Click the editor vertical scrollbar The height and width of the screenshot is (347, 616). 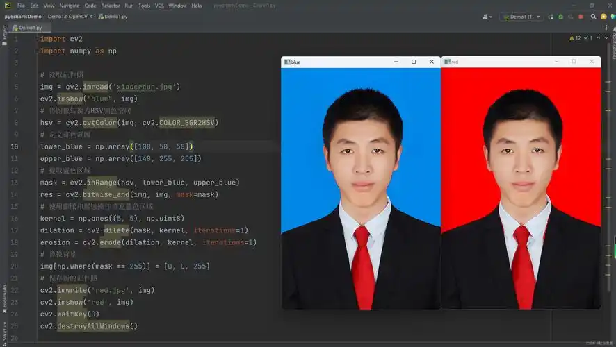pyautogui.click(x=609, y=169)
